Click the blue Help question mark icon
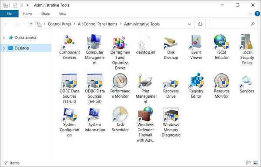This screenshot has width=261, height=167. 257,14
